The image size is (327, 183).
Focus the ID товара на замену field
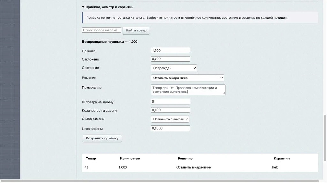pyautogui.click(x=171, y=101)
